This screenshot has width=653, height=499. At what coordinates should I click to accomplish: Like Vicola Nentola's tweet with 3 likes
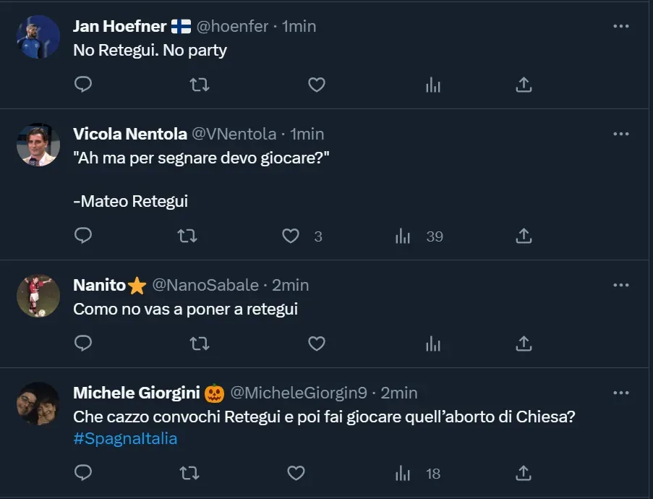(x=291, y=236)
